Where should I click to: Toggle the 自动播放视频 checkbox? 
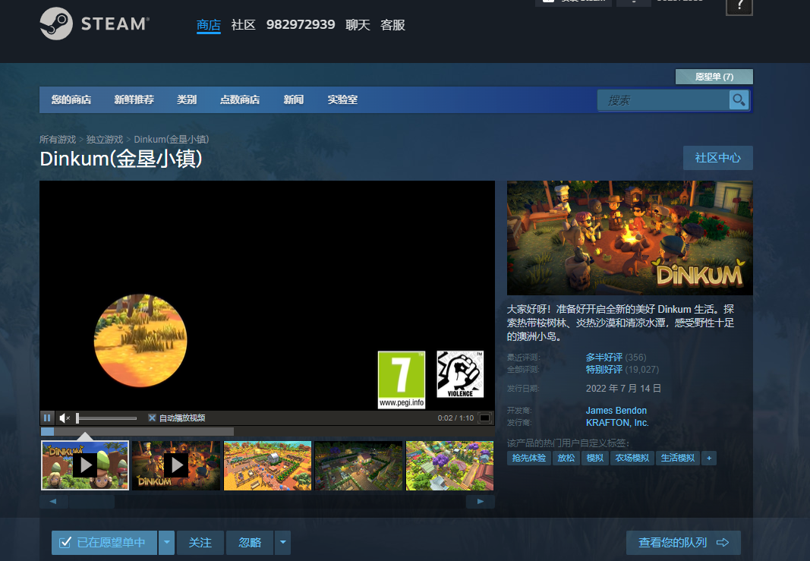point(152,418)
